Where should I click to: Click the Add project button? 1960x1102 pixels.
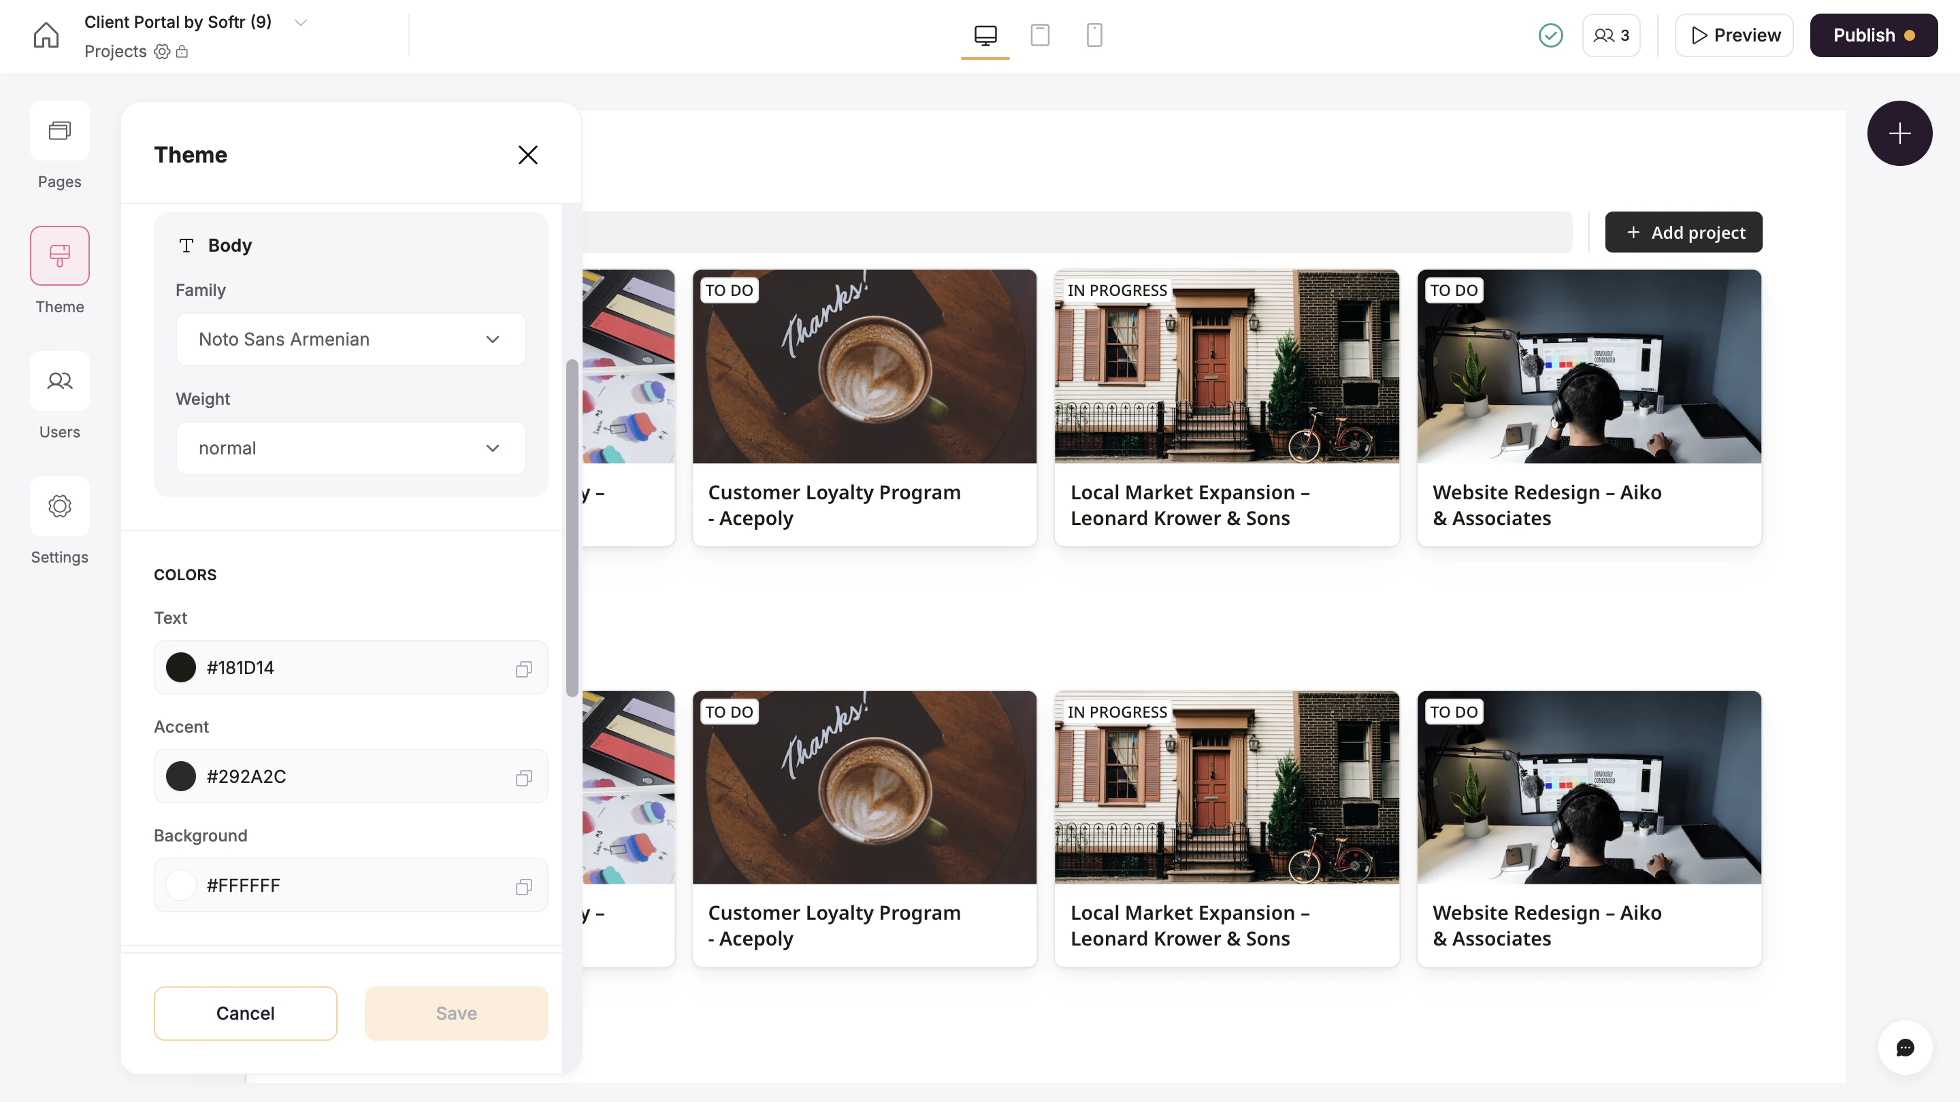coord(1683,233)
